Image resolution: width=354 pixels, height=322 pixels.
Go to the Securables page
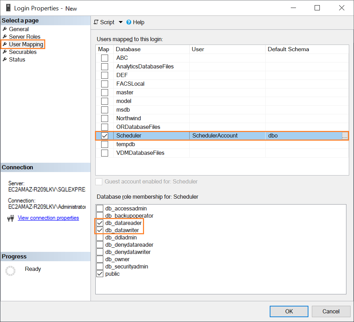[x=22, y=52]
